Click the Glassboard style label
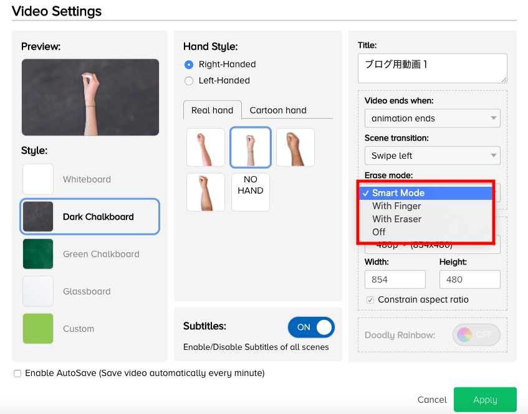The image size is (528, 414). pyautogui.click(x=87, y=291)
